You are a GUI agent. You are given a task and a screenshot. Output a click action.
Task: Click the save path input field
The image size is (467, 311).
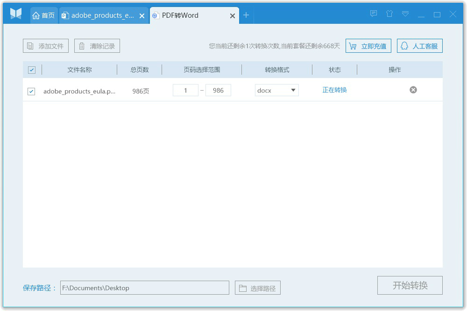pos(145,288)
